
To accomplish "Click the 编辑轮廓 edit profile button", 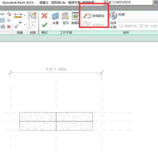I will (128, 26).
